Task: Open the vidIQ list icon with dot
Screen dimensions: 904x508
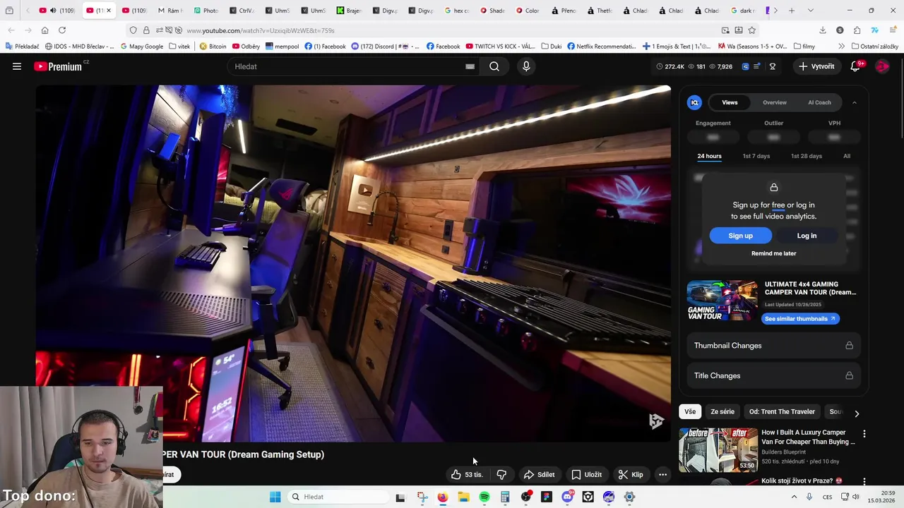Action: [x=757, y=66]
